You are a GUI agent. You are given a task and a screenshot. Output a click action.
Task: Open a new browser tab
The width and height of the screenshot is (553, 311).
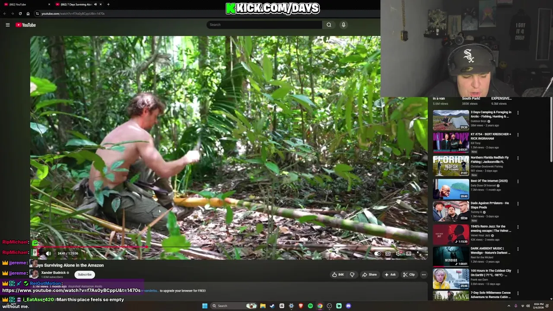click(x=108, y=4)
